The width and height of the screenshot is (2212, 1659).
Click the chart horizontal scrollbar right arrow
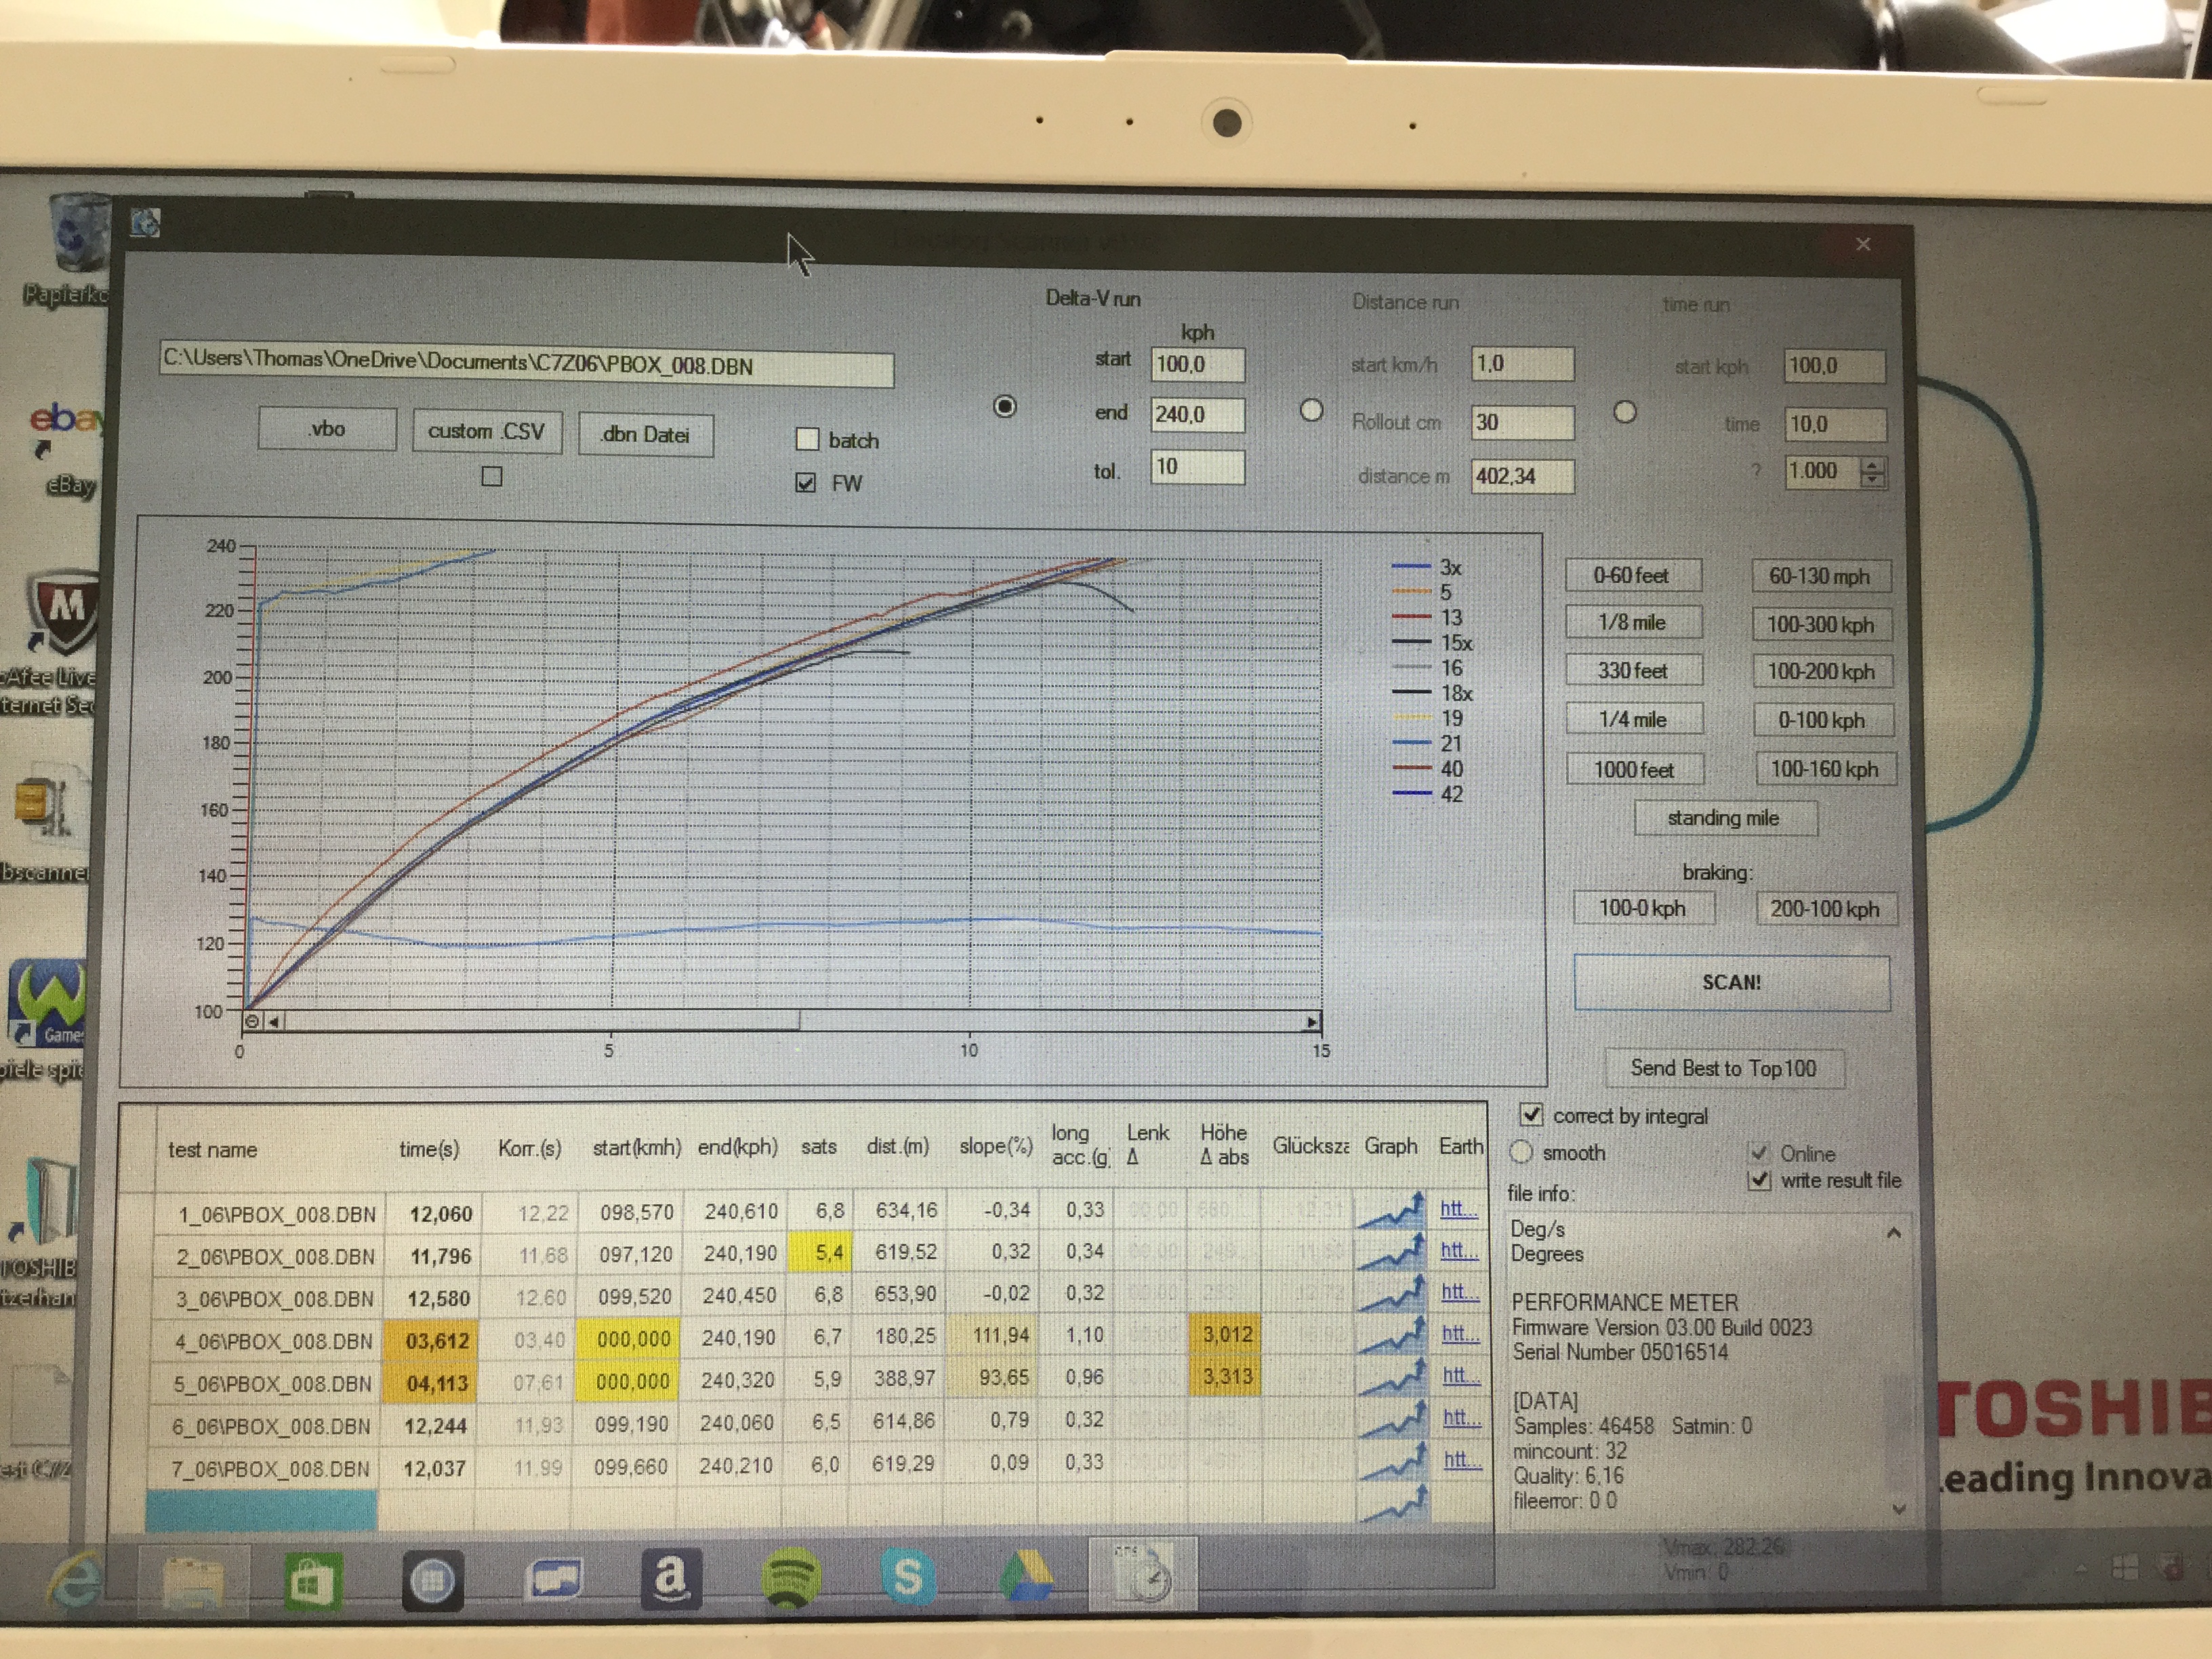click(x=1312, y=1022)
